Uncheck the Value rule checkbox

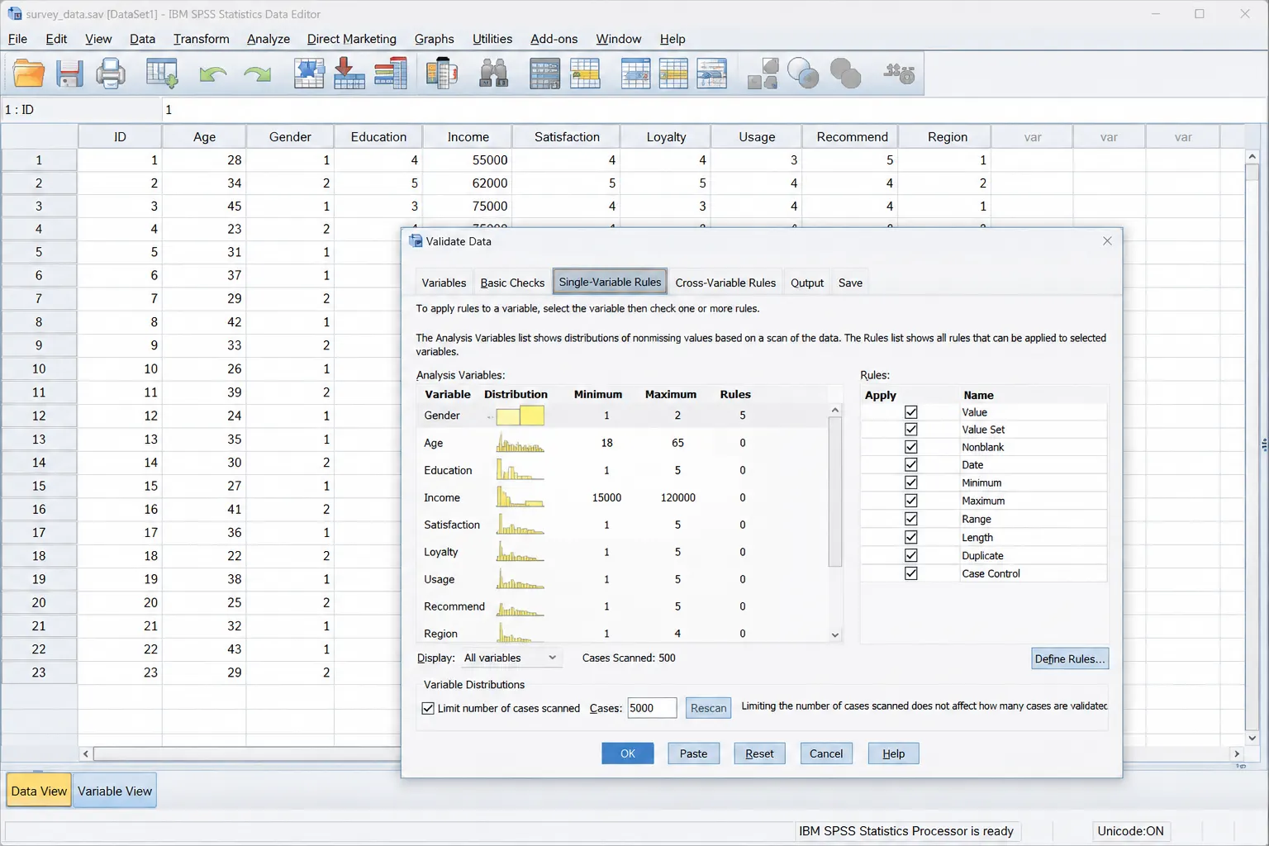(x=911, y=412)
